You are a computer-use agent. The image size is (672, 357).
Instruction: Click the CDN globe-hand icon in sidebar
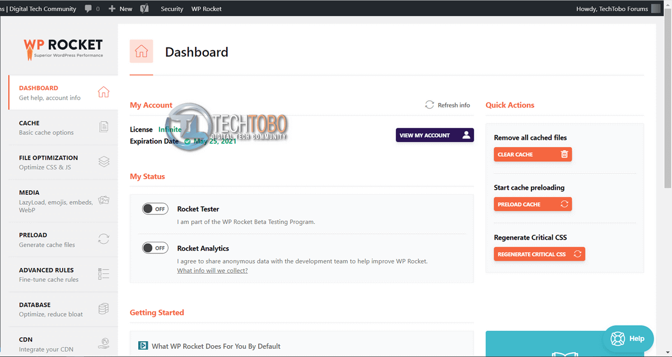[104, 344]
